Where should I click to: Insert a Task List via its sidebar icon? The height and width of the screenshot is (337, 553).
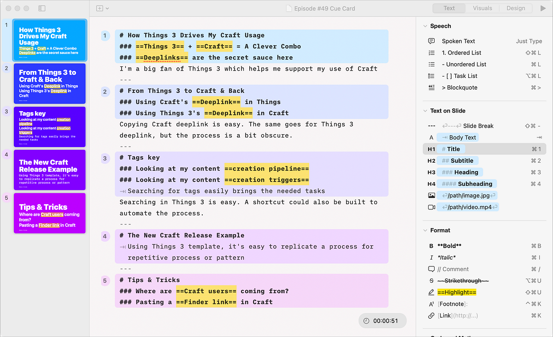point(431,76)
